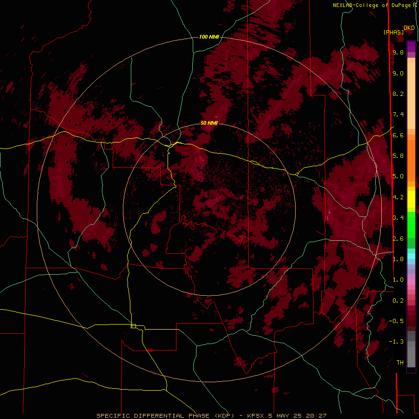Pick the pink band of the color bar

pyautogui.click(x=411, y=282)
